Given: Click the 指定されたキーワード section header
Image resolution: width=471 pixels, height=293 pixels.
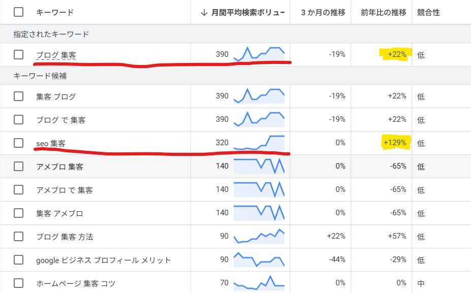Looking at the screenshot, I should [51, 34].
